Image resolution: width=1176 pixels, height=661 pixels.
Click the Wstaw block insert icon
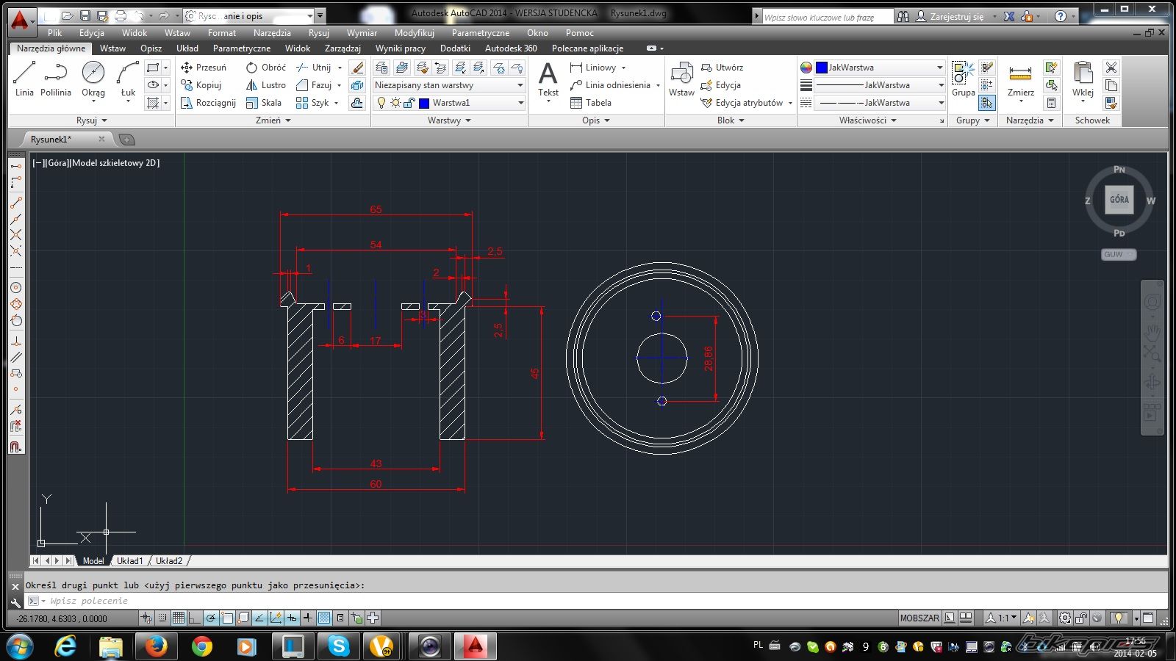click(681, 79)
